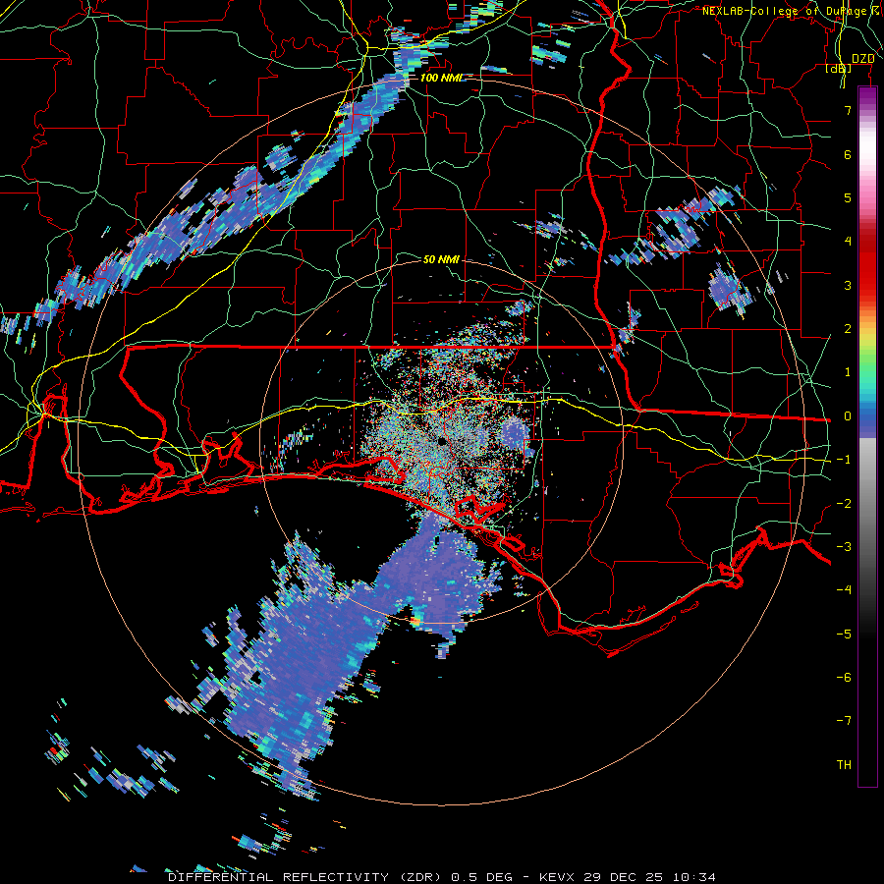Click the "3" value on the color scale
This screenshot has height=884, width=884.
coord(848,285)
